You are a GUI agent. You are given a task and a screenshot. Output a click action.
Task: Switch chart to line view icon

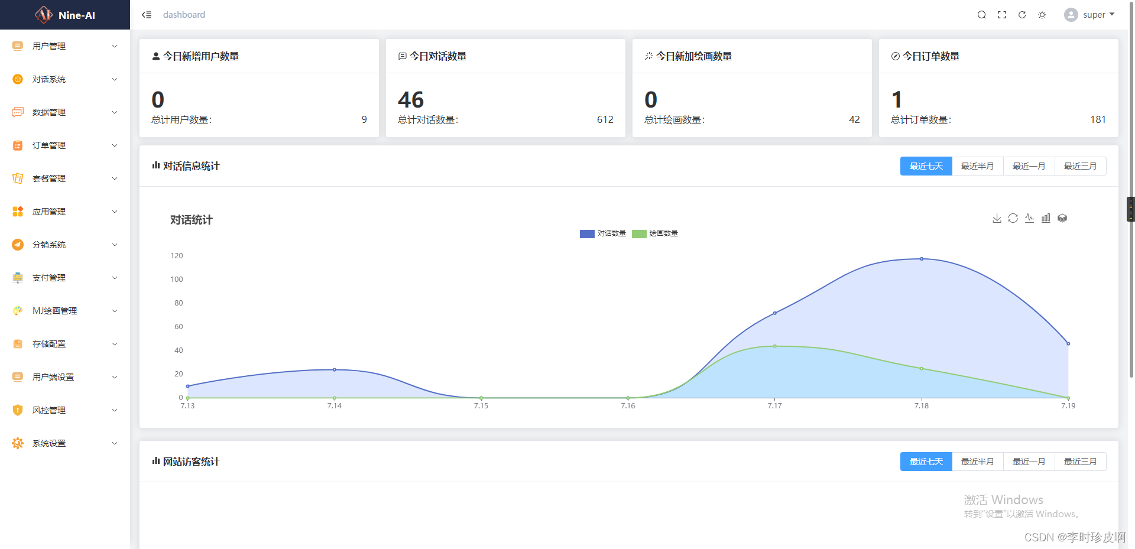click(x=1030, y=218)
